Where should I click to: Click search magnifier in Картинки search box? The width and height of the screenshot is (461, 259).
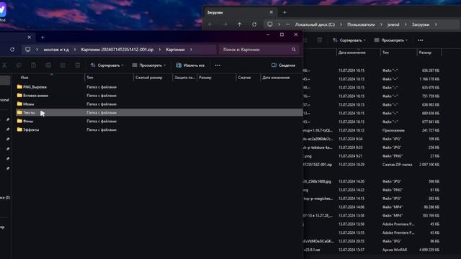[293, 50]
